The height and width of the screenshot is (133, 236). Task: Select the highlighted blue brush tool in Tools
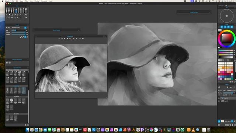pos(16,10)
